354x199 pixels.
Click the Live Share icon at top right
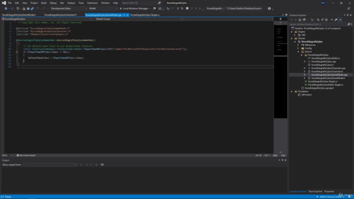[349, 9]
